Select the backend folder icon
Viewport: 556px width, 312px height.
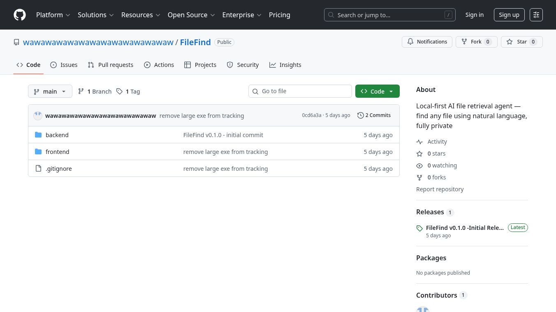(x=38, y=135)
